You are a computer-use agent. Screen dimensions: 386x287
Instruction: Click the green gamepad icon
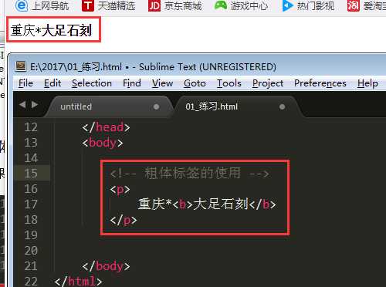[221, 5]
